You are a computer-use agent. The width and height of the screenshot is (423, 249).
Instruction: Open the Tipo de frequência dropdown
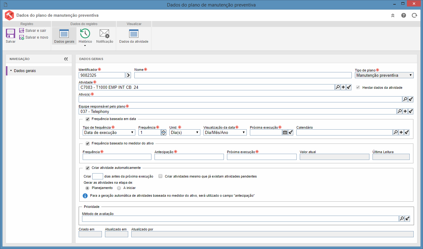click(x=109, y=132)
